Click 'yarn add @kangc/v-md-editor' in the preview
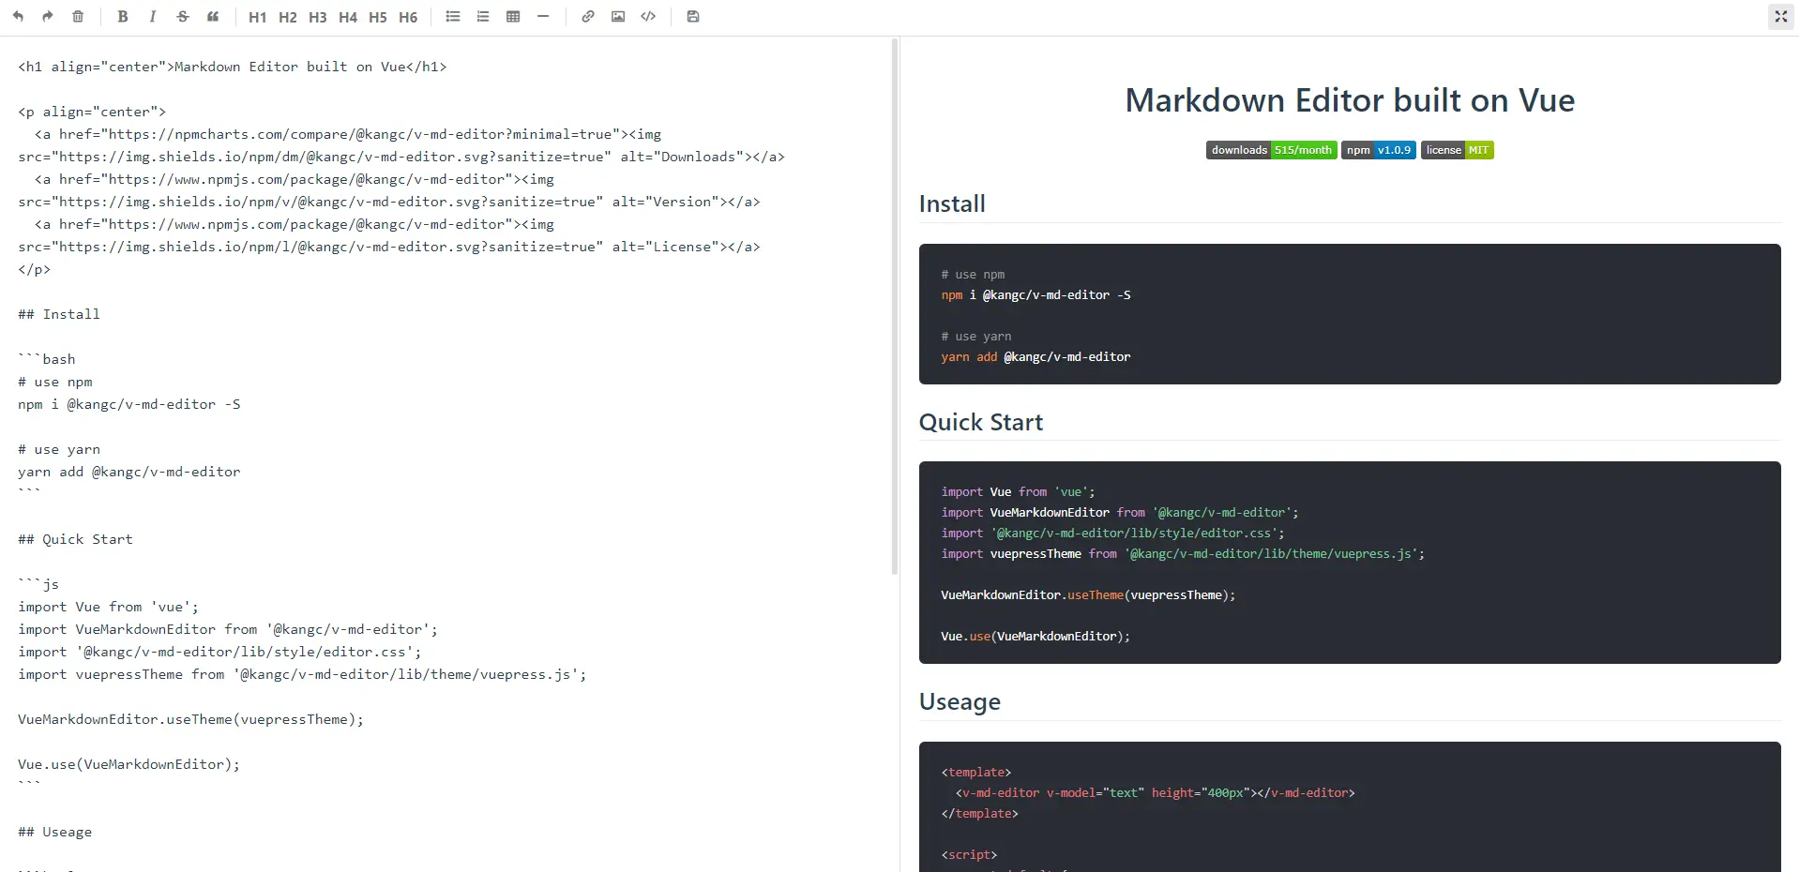 [1036, 357]
